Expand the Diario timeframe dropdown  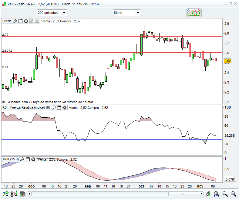tap(127, 13)
